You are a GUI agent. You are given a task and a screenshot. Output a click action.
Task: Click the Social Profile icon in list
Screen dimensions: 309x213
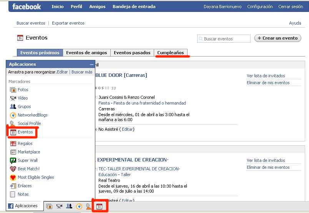pyautogui.click(x=12, y=123)
